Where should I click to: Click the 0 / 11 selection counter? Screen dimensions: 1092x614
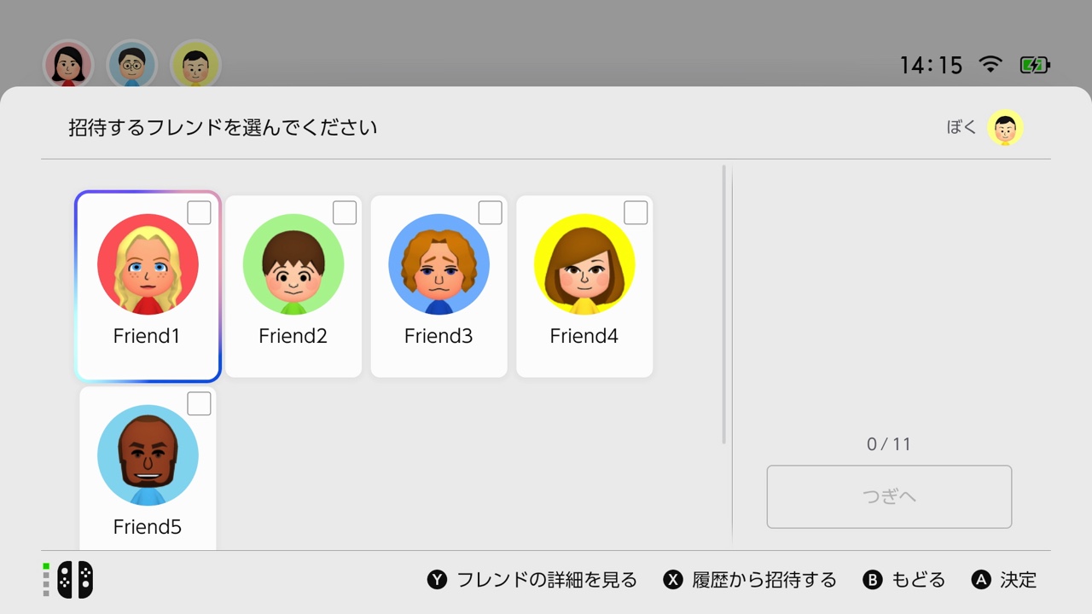click(889, 444)
